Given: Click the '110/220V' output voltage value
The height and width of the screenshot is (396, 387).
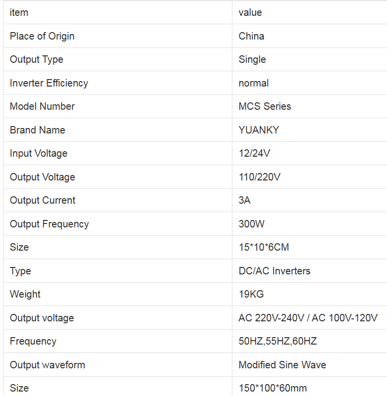Looking at the screenshot, I should pos(260,177).
